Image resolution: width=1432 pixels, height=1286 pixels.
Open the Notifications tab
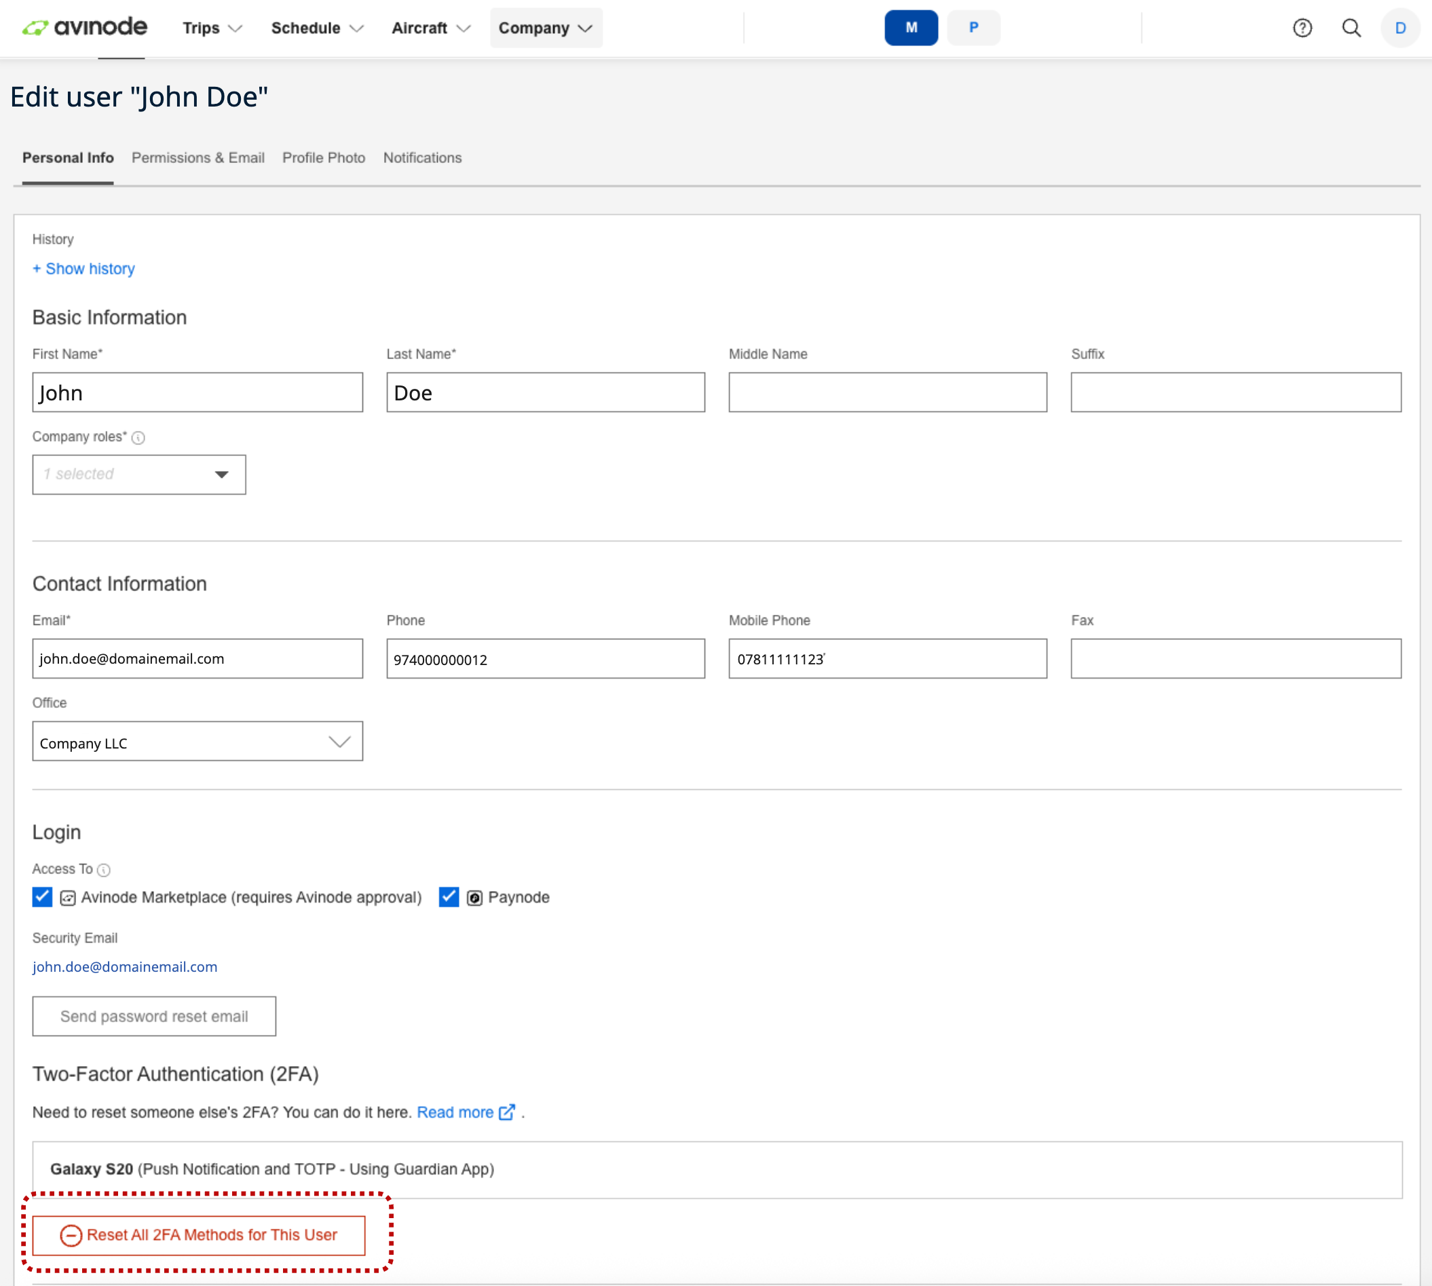(x=421, y=157)
